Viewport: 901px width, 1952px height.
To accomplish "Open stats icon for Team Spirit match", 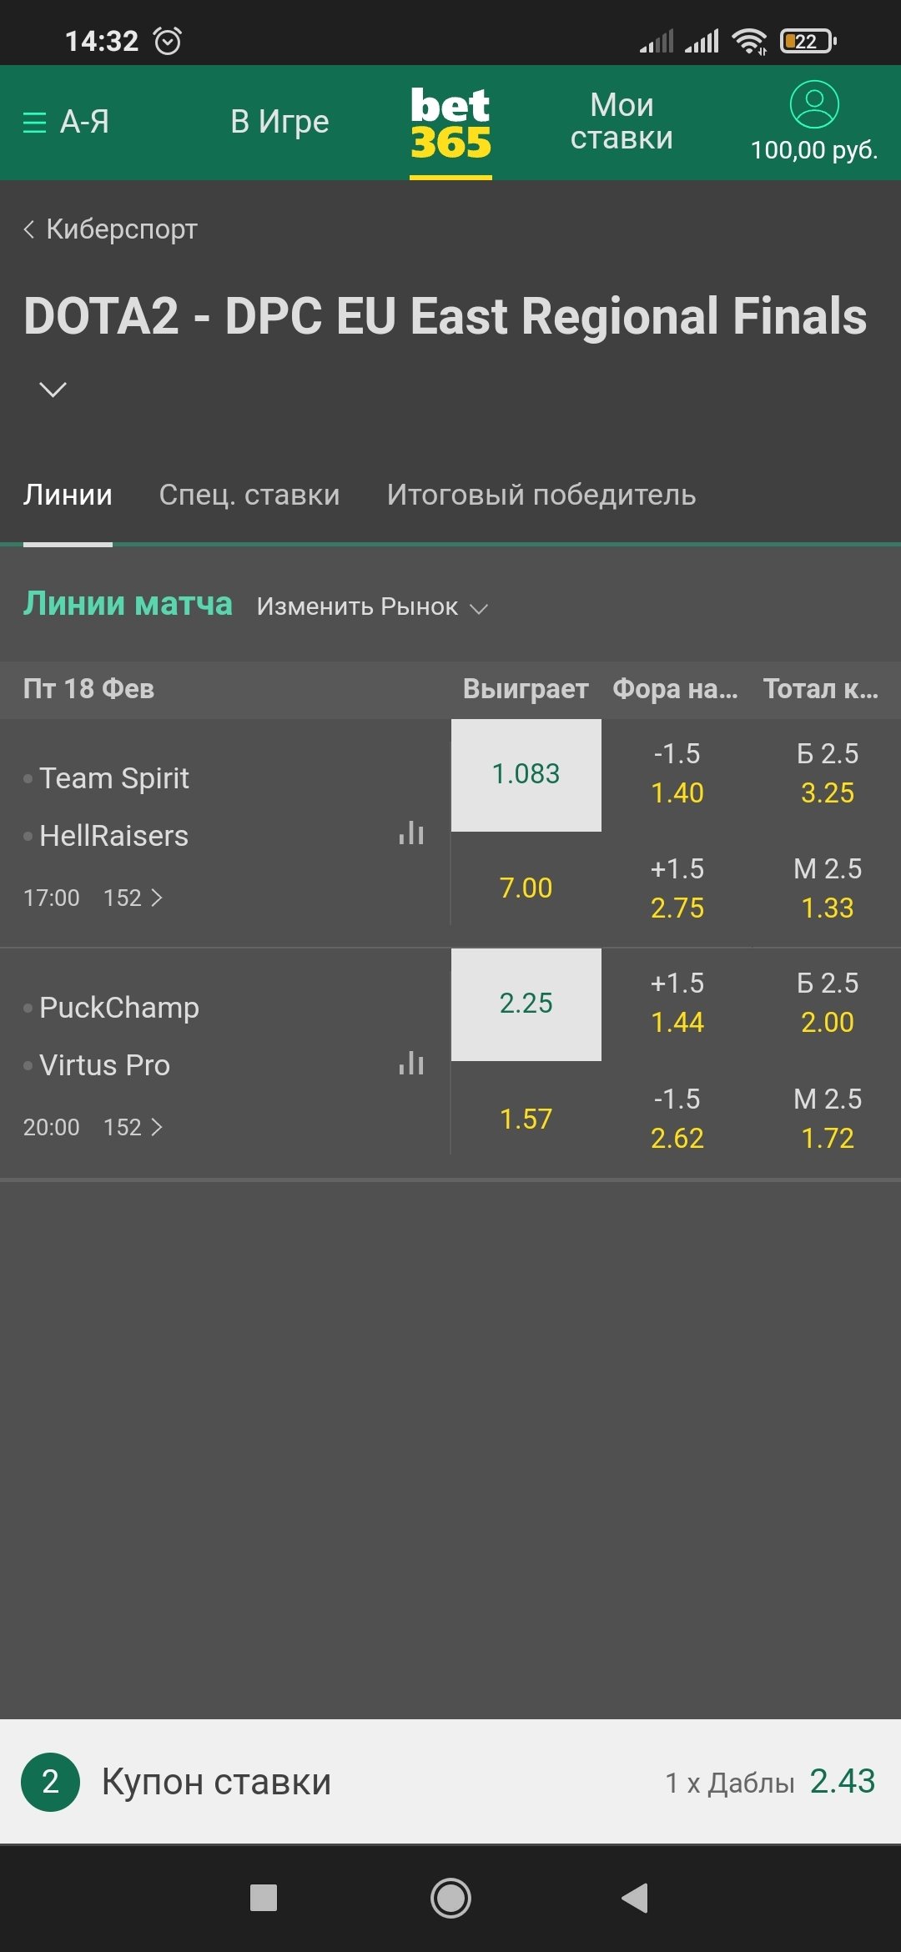I will pos(411,833).
